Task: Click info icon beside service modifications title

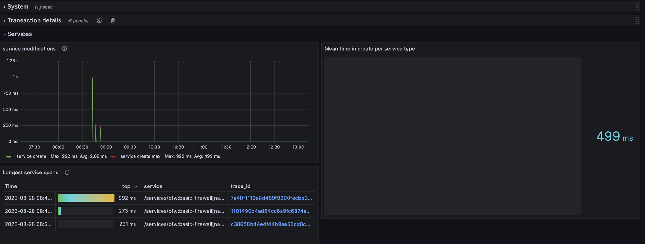Action: coord(64,49)
